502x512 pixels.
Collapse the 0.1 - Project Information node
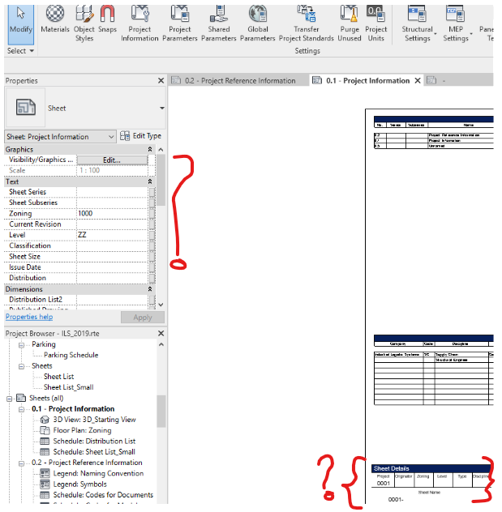21,409
